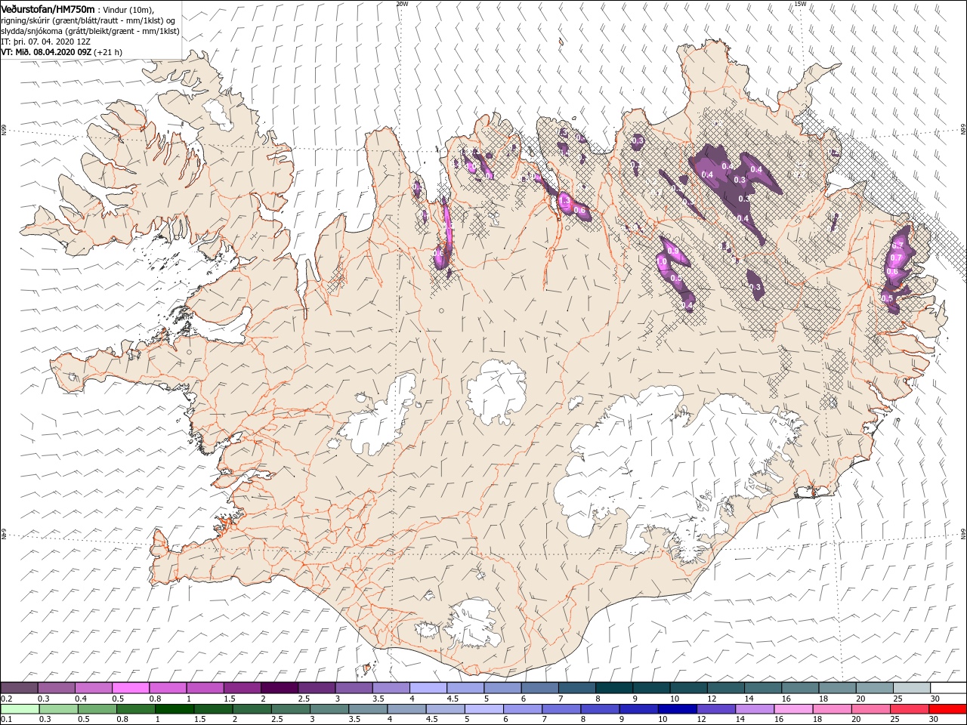Image resolution: width=967 pixels, height=725 pixels.
Task: Pick the upper legend swatch starting at 0.3
Action: [56, 688]
